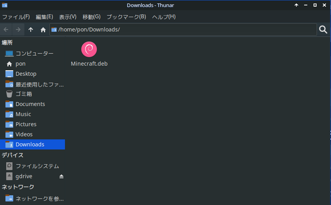Click the network browse folder icon
Viewport: 331px width, 205px height.
9,198
